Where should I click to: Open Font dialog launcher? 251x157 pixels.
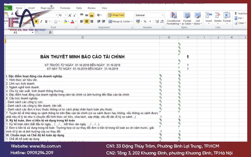[x=76, y=28]
